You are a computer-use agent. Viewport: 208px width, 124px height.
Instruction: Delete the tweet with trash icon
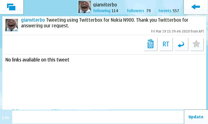pos(151,44)
